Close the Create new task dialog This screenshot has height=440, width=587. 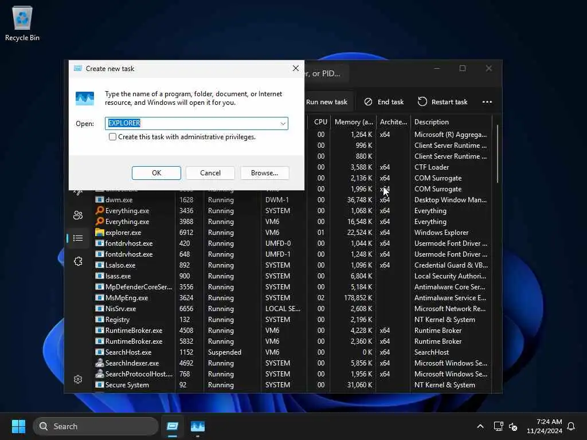click(x=296, y=68)
